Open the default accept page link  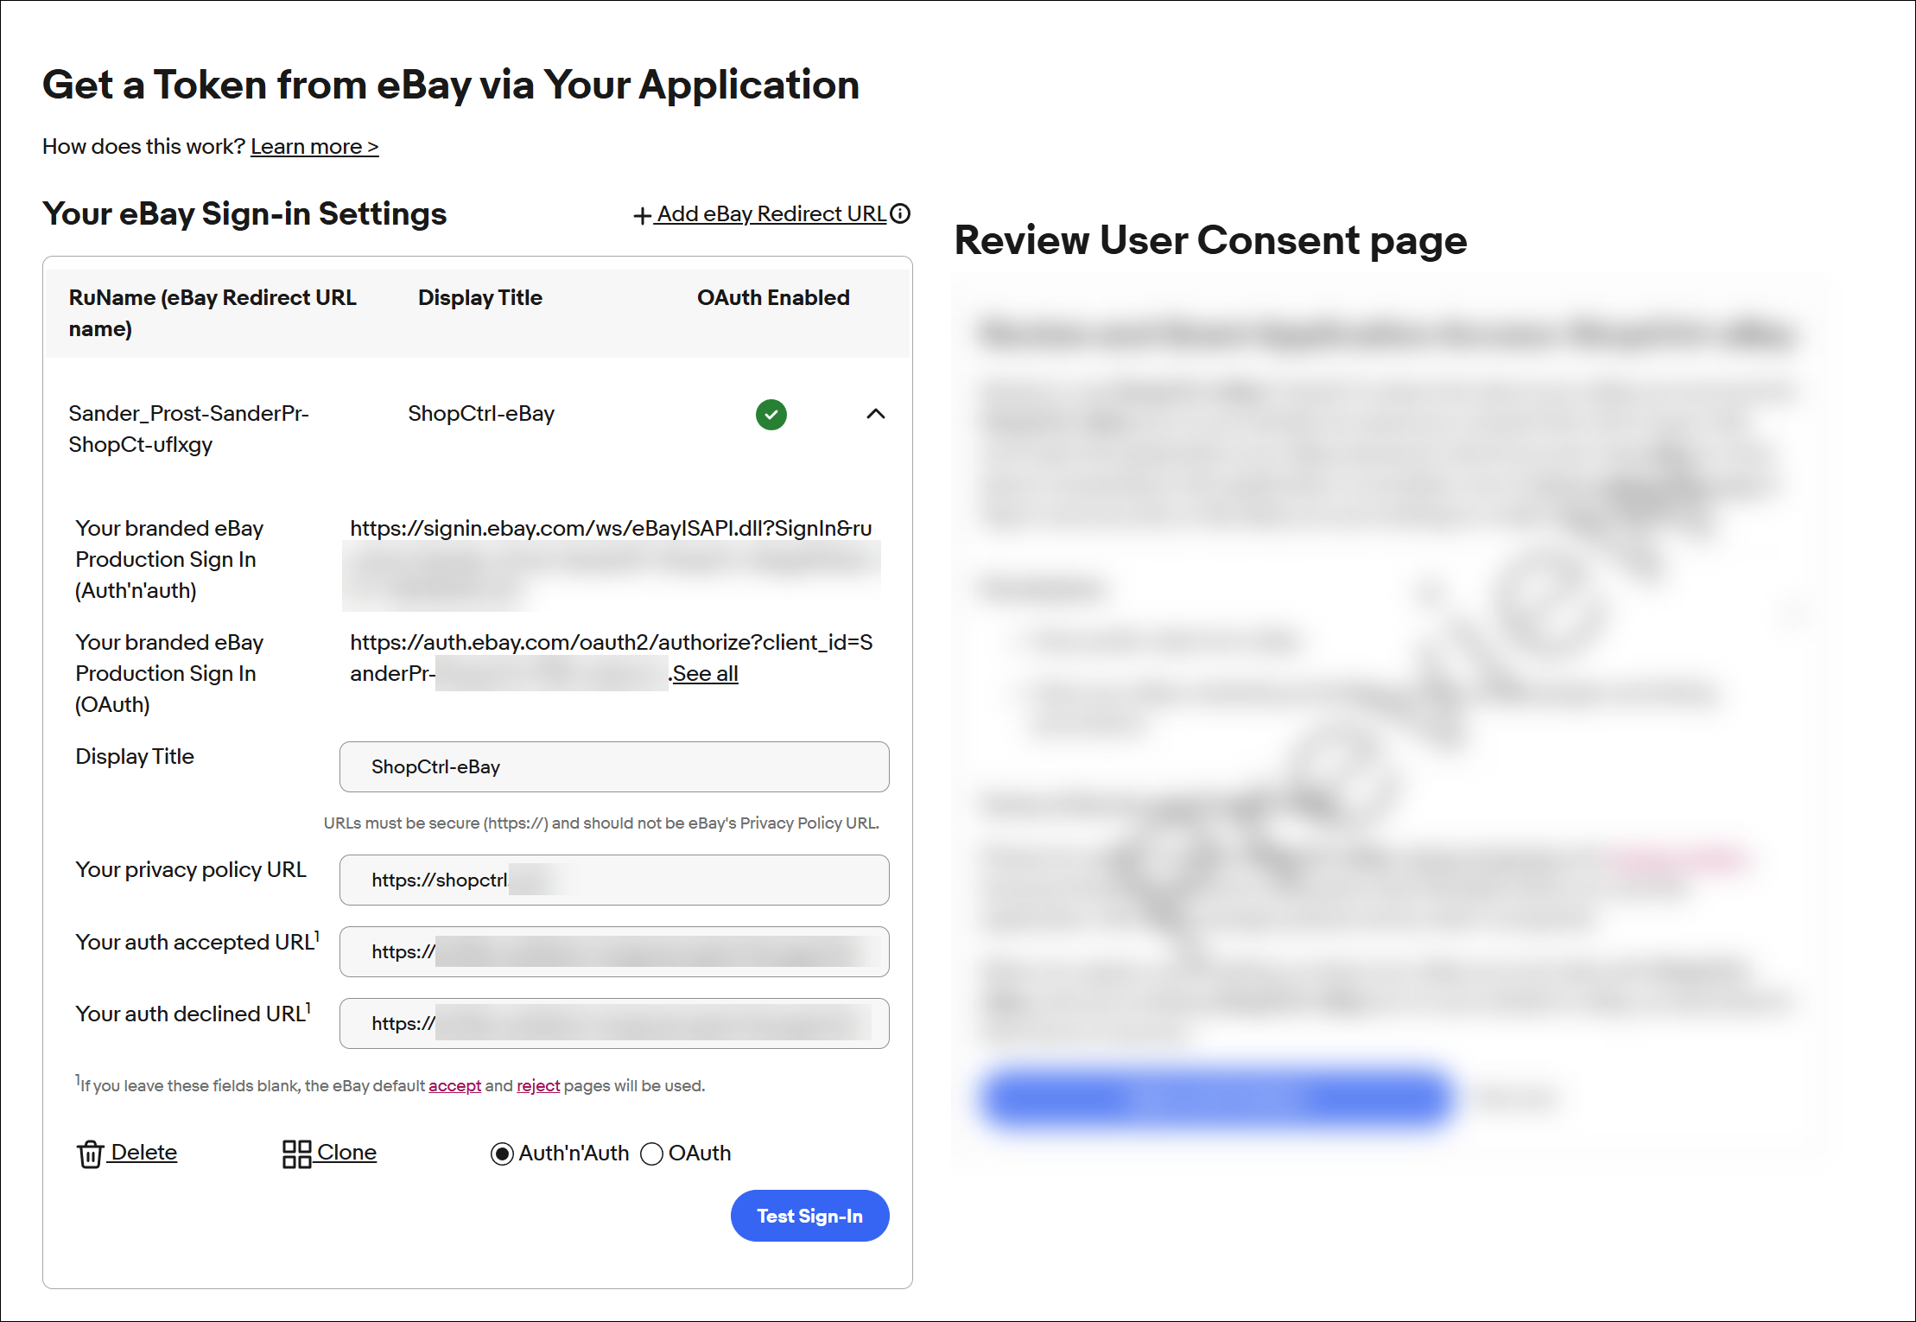[x=454, y=1085]
